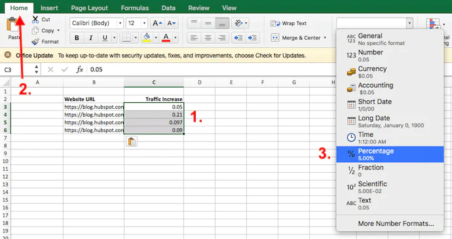
Task: Apply cell borders button
Action: [x=126, y=38]
